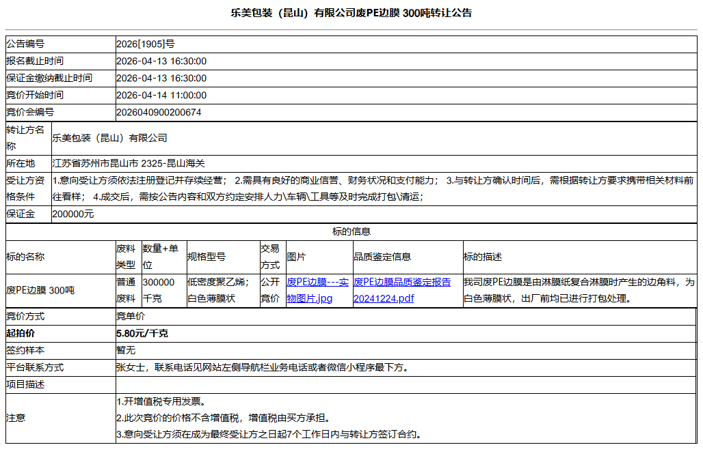This screenshot has width=703, height=473.
Task: Click the platform contact text starting 张女士
Action: (263, 367)
